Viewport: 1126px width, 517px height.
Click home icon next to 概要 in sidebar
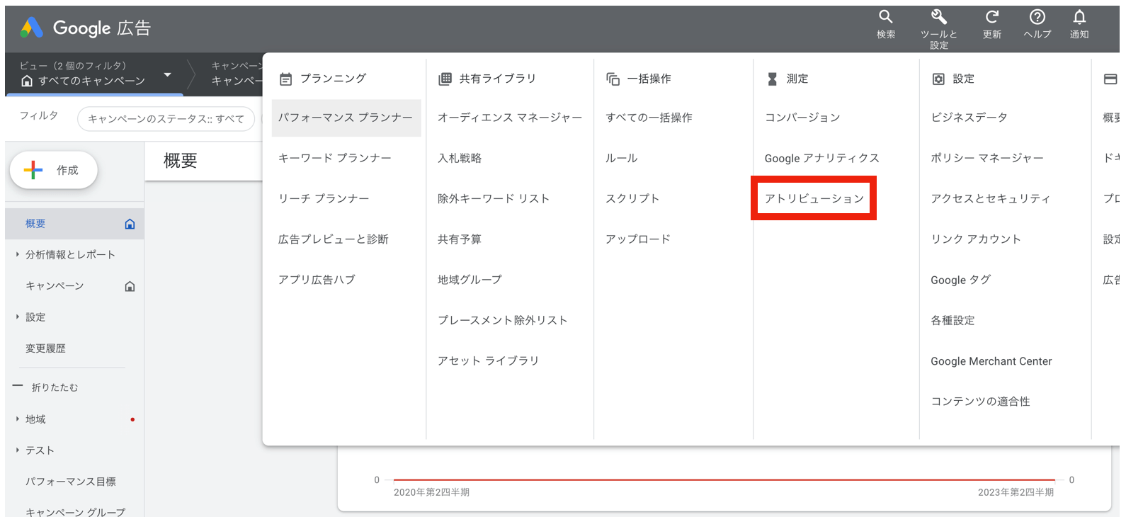(130, 224)
